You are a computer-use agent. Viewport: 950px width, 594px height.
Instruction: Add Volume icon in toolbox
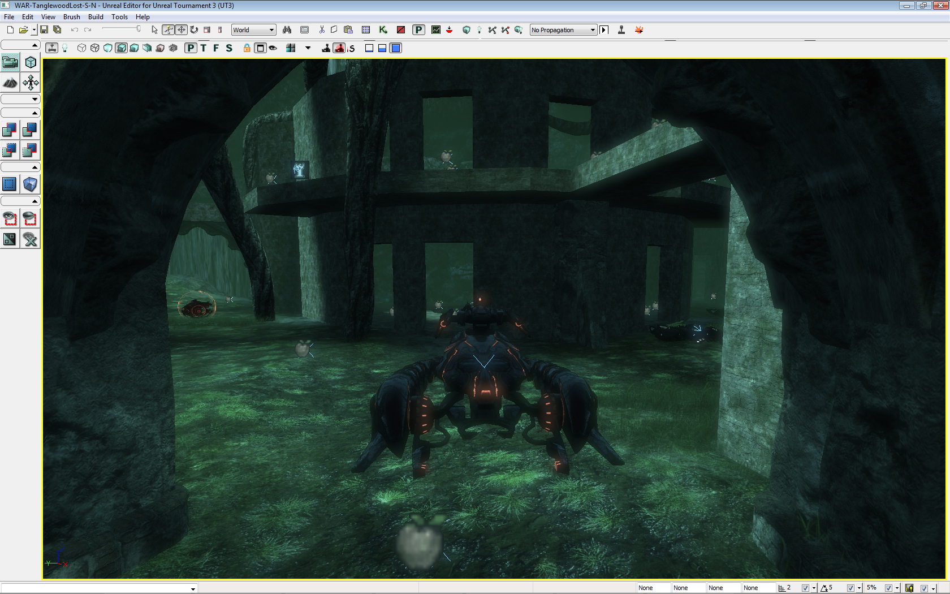(31, 184)
